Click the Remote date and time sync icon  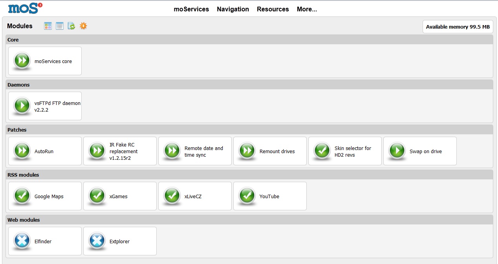[172, 151]
